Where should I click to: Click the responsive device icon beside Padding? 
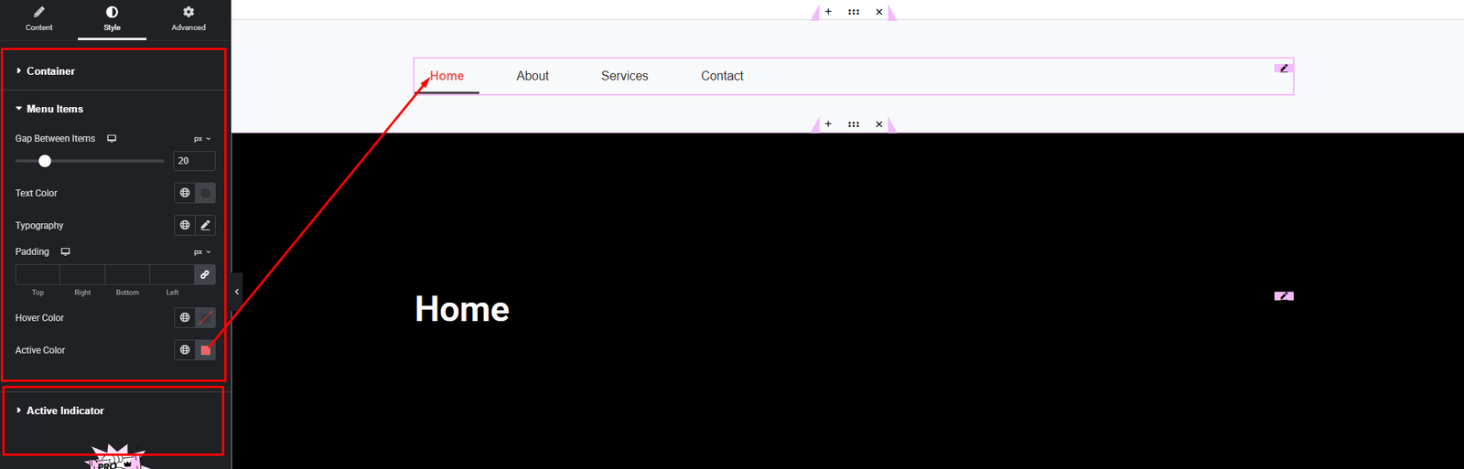click(x=66, y=251)
